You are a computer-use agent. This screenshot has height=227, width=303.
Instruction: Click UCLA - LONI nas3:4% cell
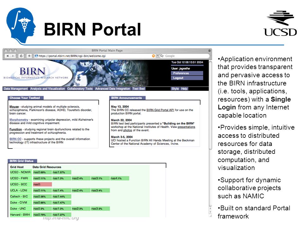100,191
